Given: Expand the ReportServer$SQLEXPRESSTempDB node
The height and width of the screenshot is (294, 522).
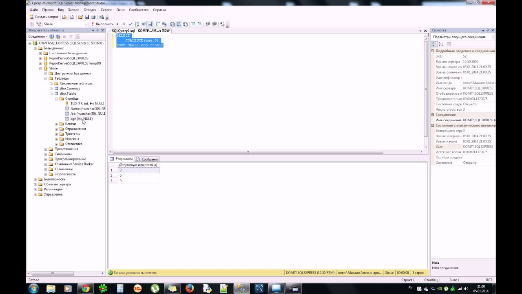Looking at the screenshot, I should [x=40, y=63].
